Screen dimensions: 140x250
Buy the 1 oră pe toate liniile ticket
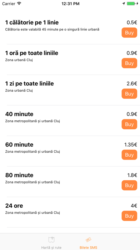coord(129,63)
